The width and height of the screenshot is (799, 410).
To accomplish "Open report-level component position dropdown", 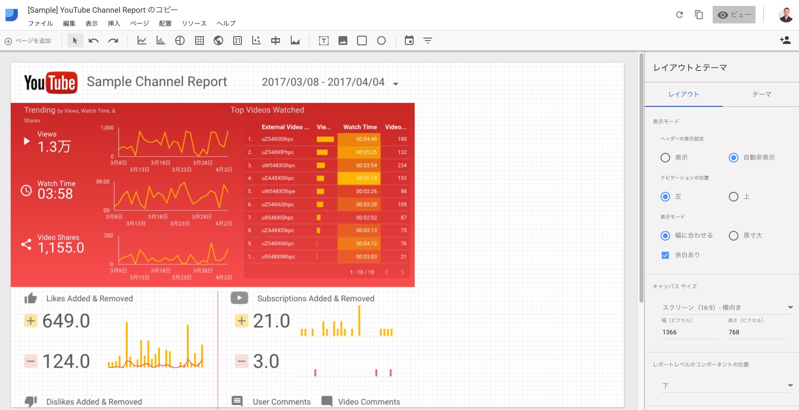I will (727, 386).
